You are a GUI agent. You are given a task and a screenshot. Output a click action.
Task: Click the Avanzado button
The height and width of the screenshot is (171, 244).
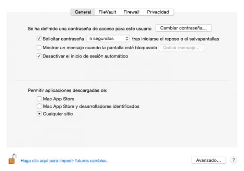click(209, 160)
